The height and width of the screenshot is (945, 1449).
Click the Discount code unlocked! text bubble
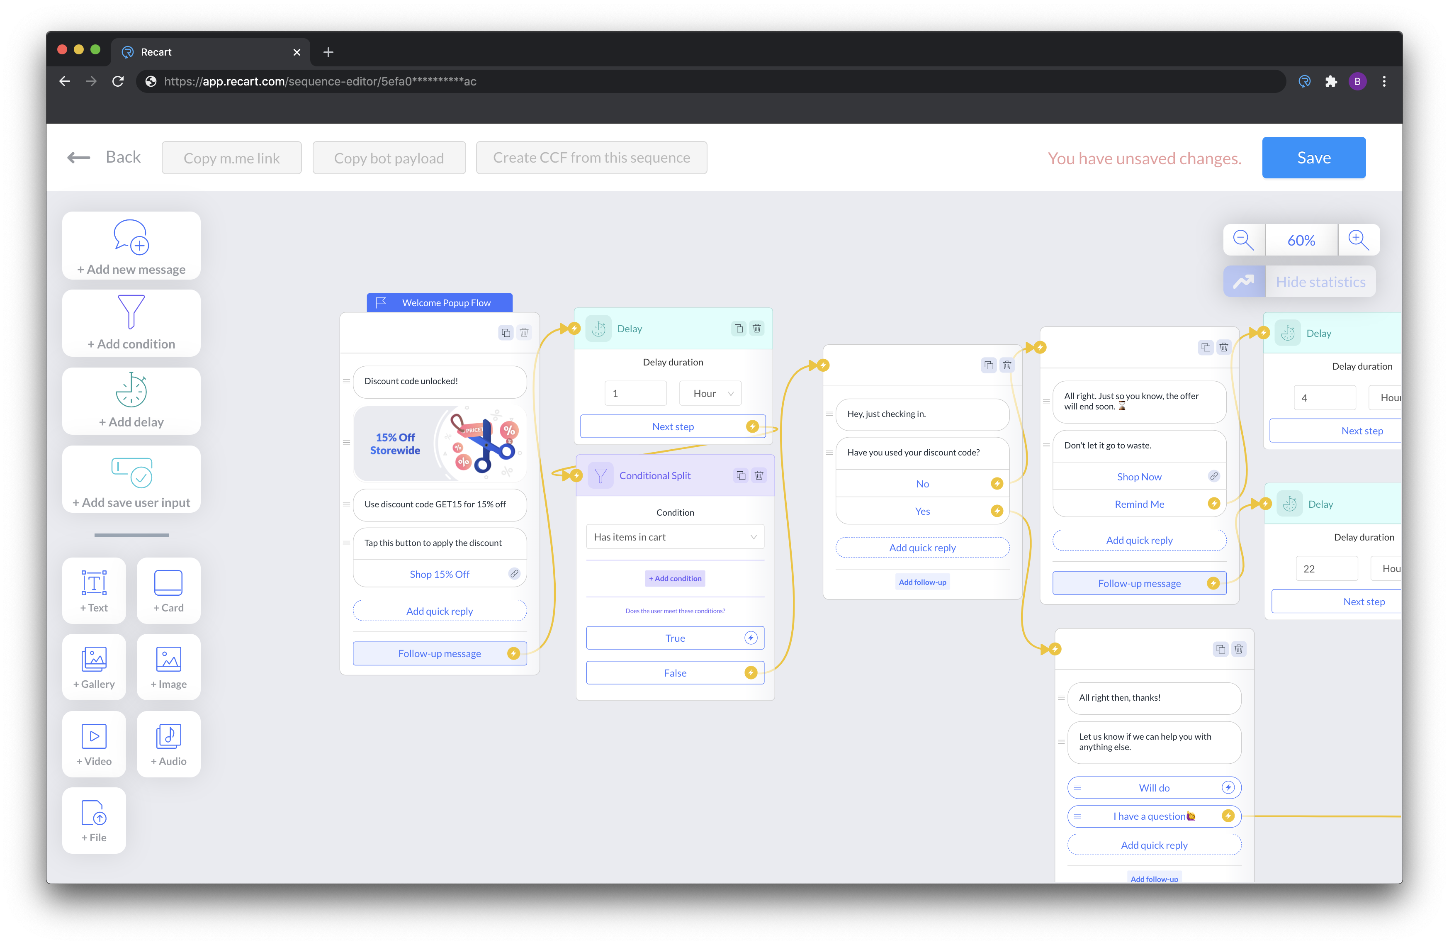[x=440, y=381]
